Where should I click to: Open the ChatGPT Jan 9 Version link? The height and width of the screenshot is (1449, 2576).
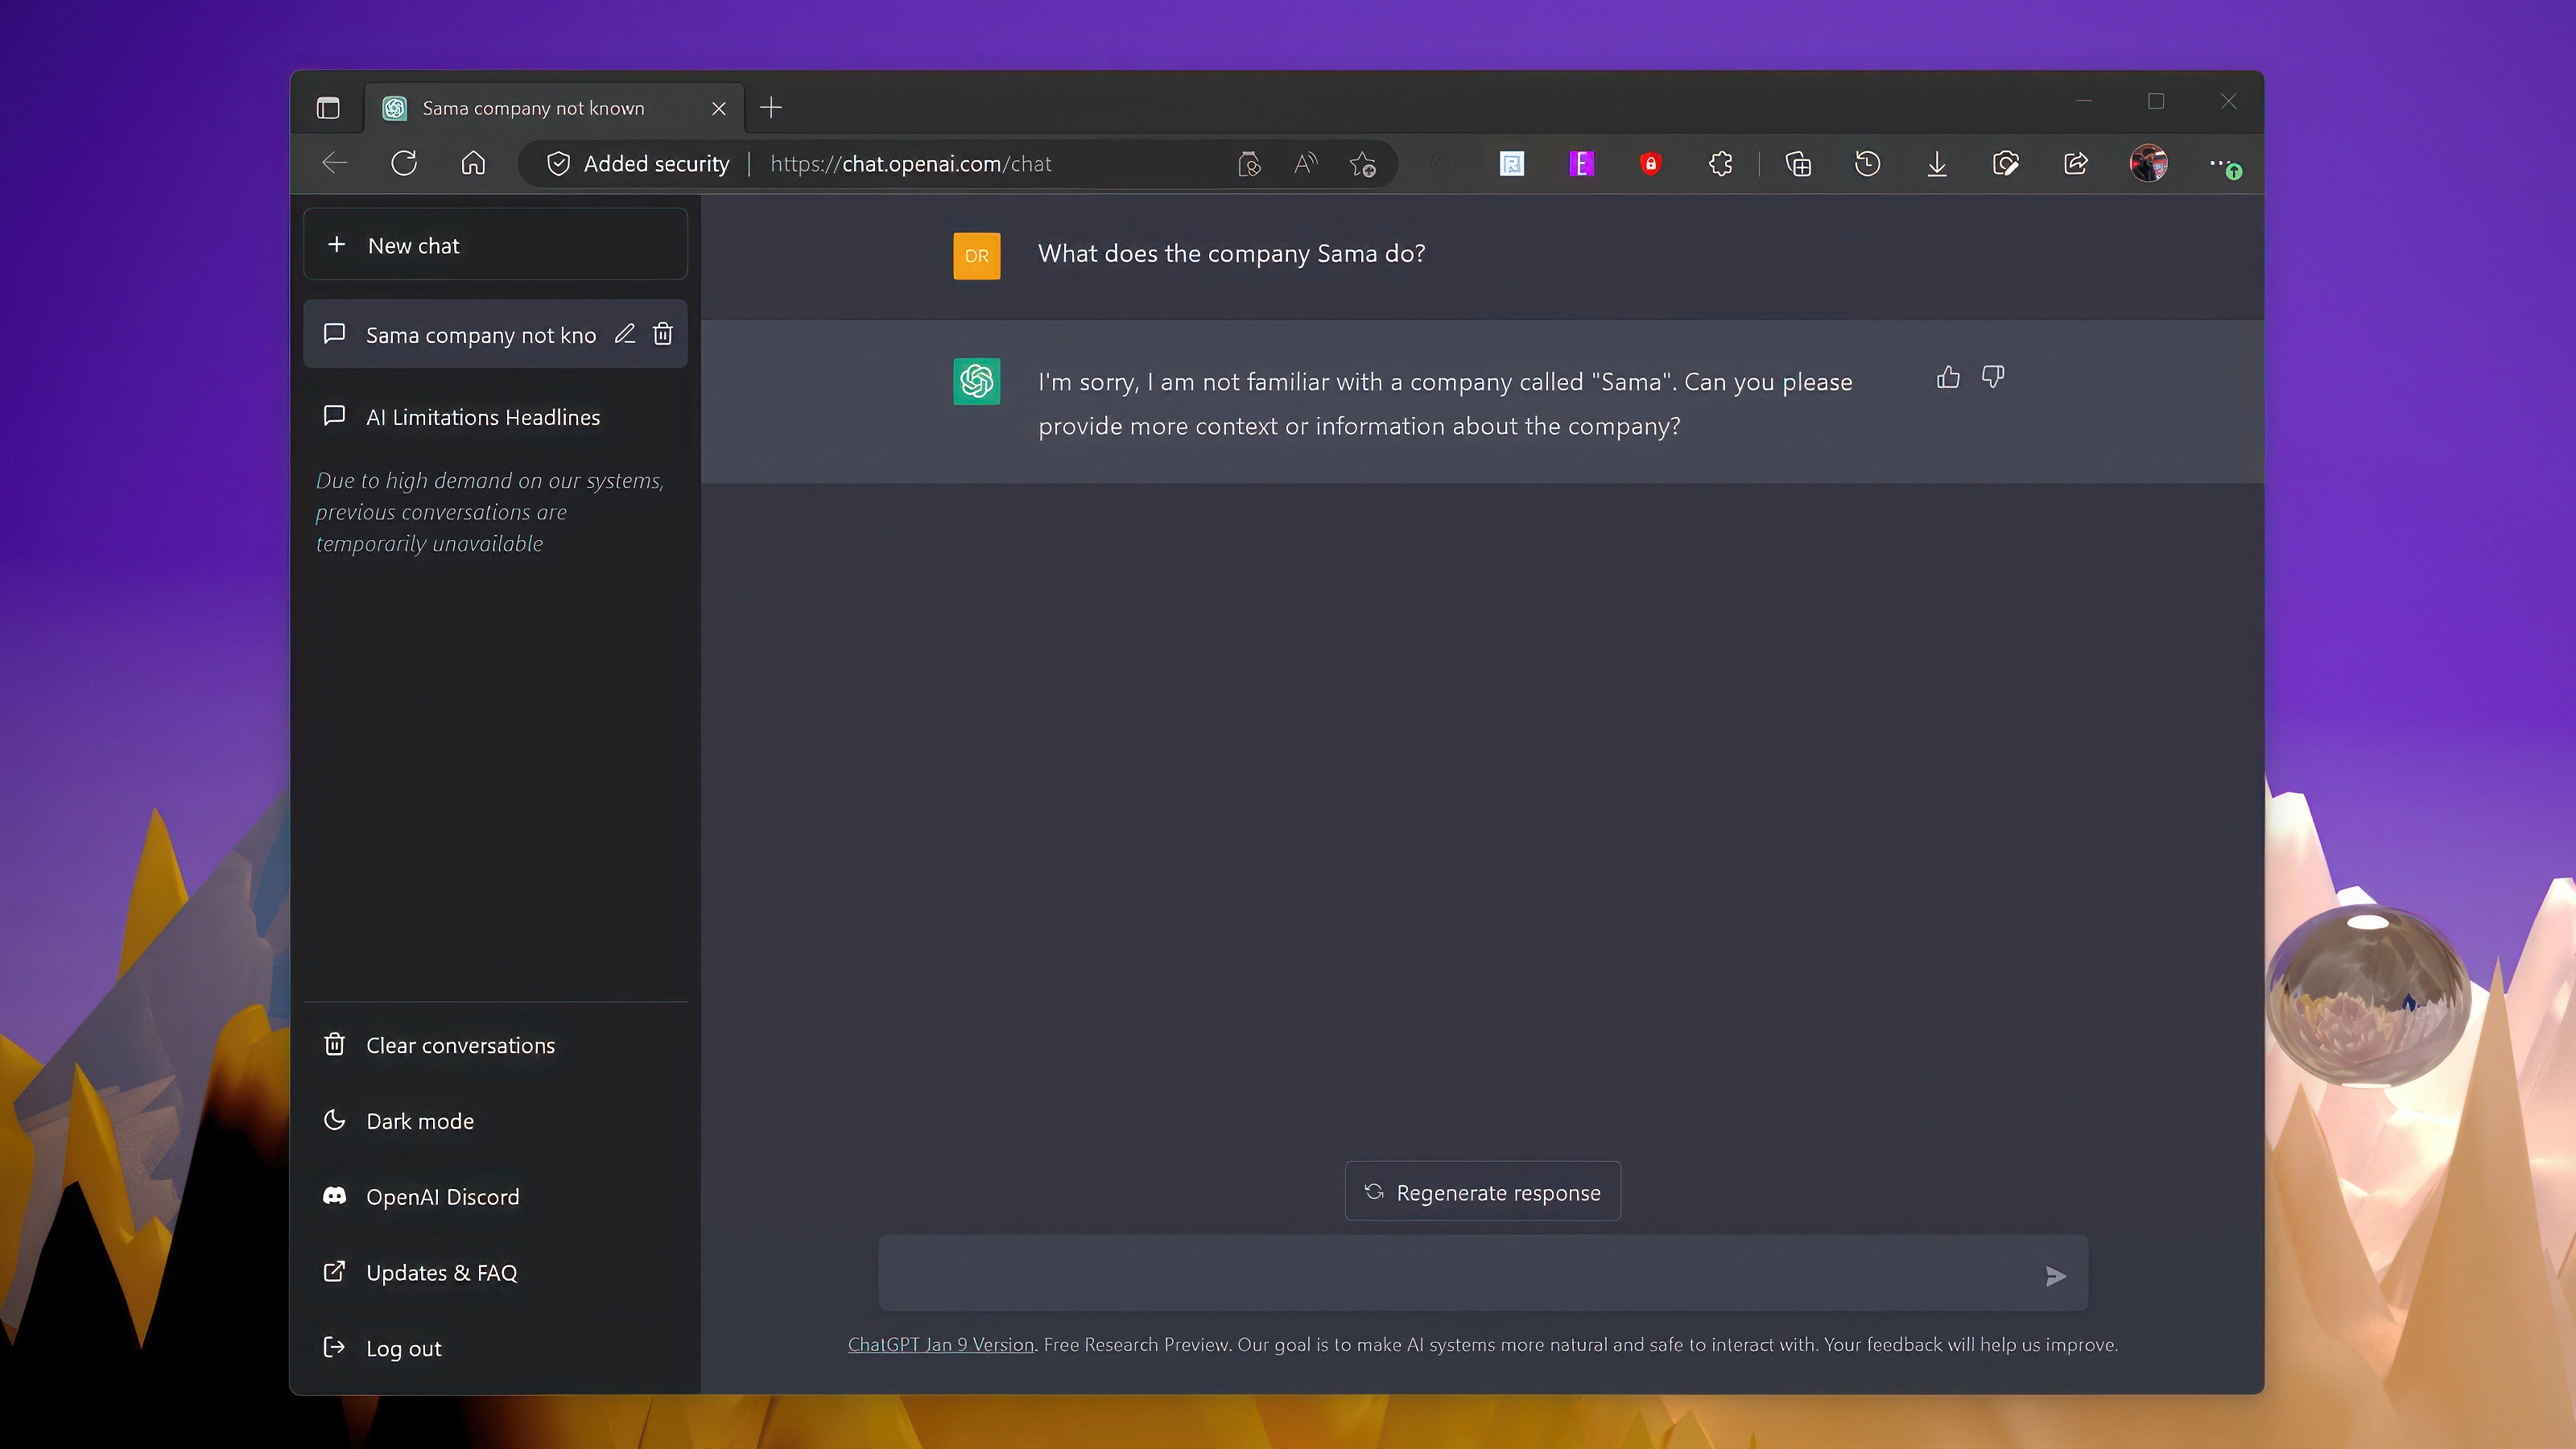coord(940,1345)
